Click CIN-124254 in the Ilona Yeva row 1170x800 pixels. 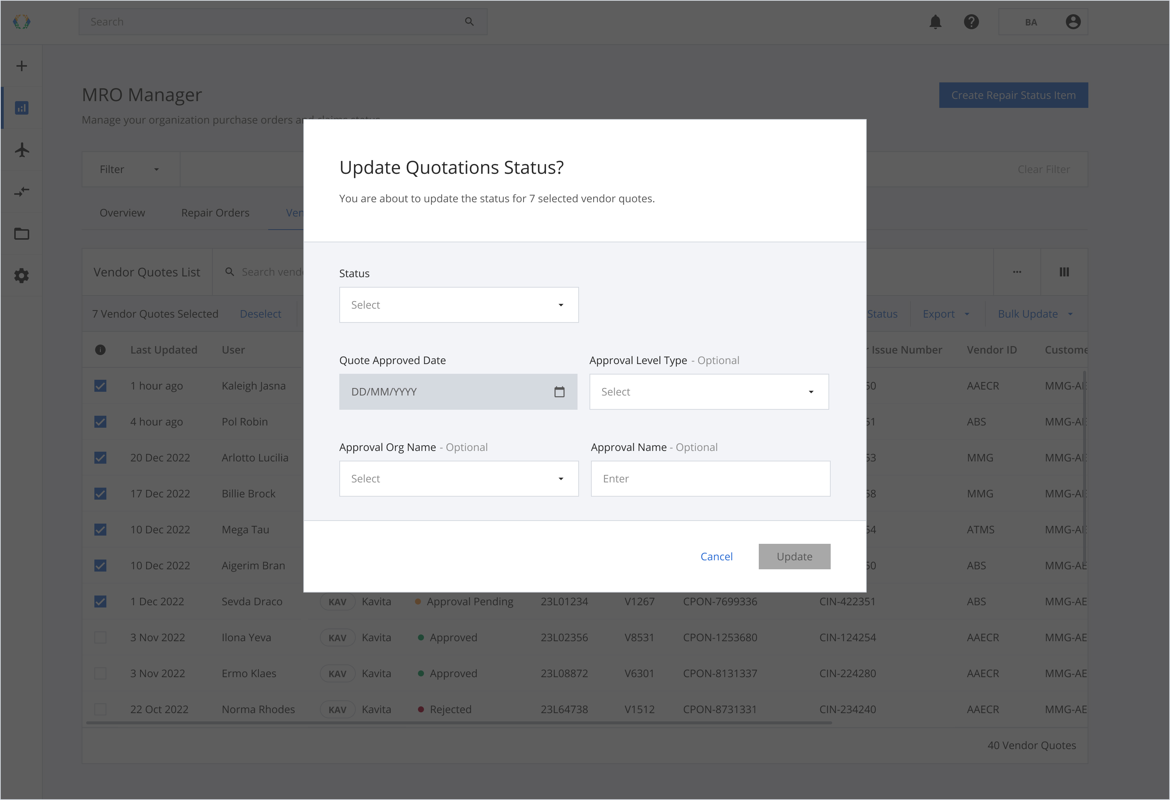tap(848, 637)
